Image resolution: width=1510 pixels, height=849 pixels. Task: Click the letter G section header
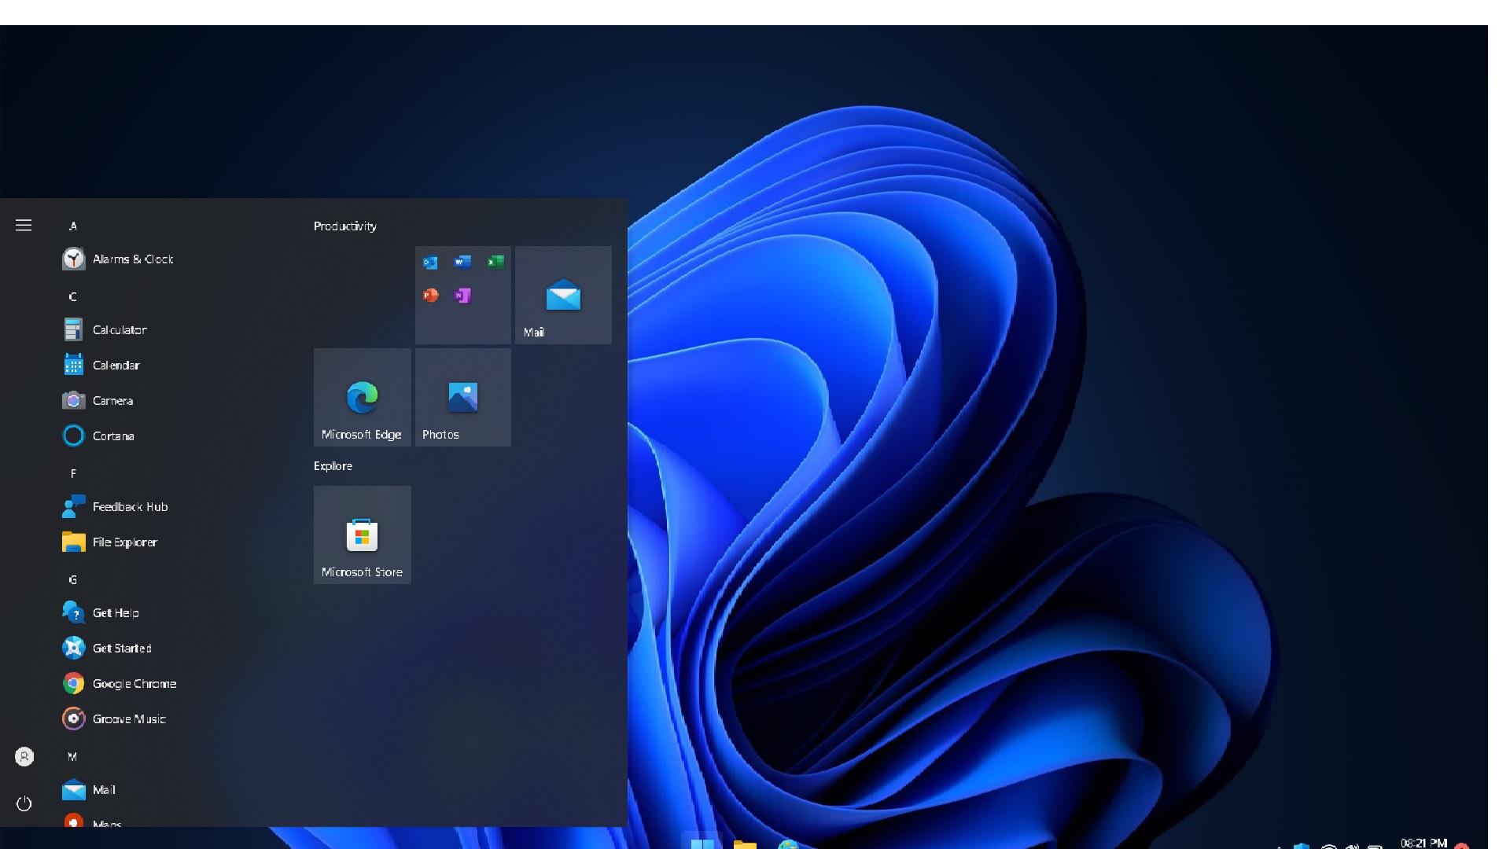pyautogui.click(x=73, y=580)
